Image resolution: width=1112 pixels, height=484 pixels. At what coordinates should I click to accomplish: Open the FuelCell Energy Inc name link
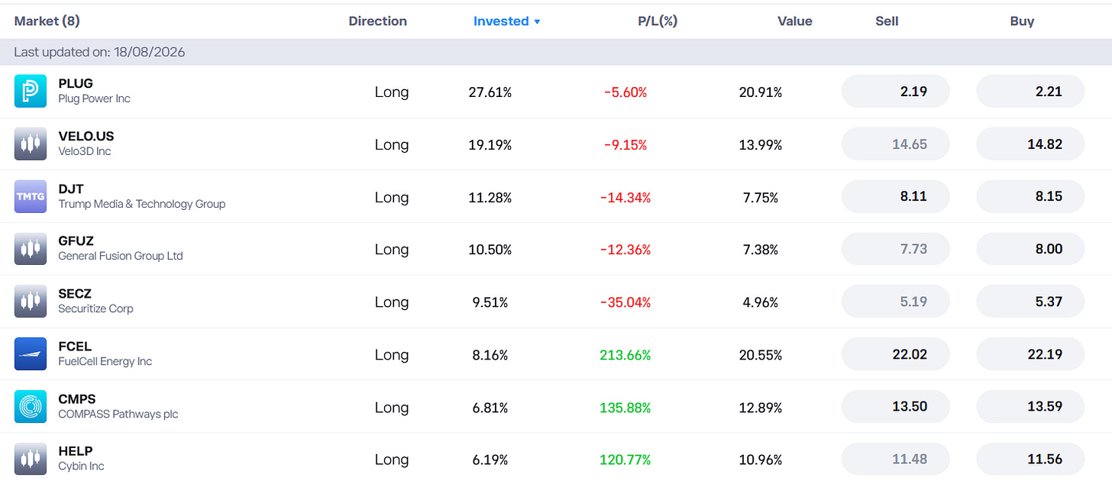point(105,362)
